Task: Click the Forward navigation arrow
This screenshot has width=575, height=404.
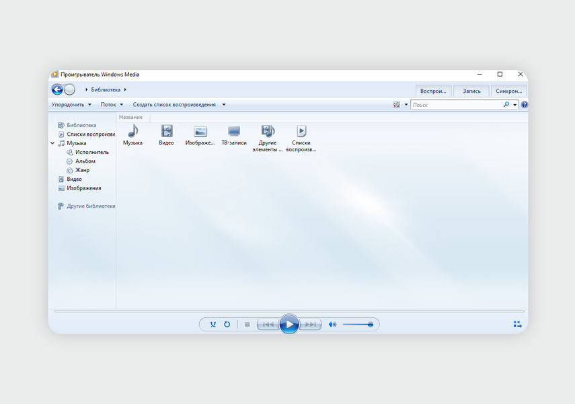Action: [x=69, y=89]
